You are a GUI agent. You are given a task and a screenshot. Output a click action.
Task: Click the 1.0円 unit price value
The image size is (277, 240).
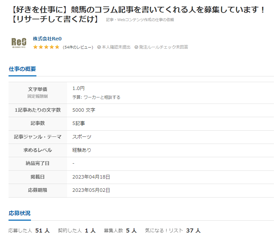78,88
